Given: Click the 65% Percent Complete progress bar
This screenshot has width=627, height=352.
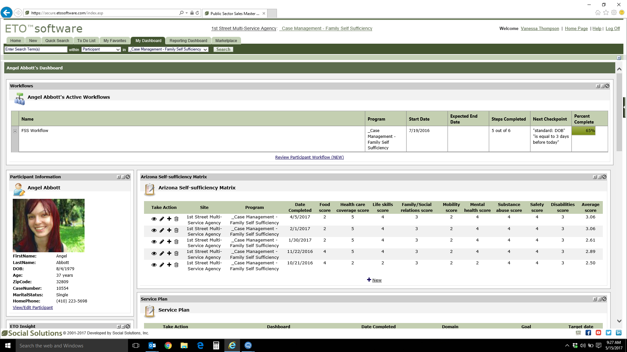Looking at the screenshot, I should [584, 130].
